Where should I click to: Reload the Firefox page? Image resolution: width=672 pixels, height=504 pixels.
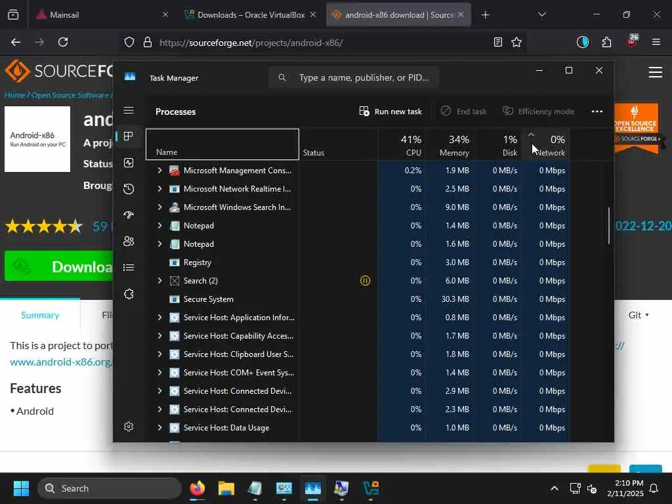click(63, 42)
